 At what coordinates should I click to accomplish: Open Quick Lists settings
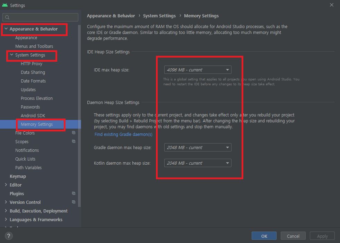click(x=25, y=159)
